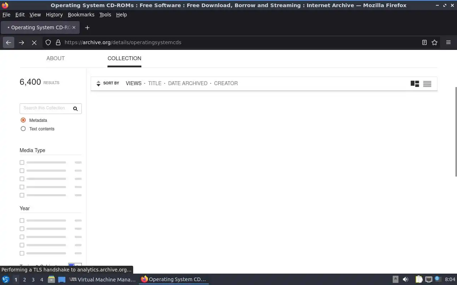
Task: Open the clipboard manager tray icon
Action: (x=419, y=279)
